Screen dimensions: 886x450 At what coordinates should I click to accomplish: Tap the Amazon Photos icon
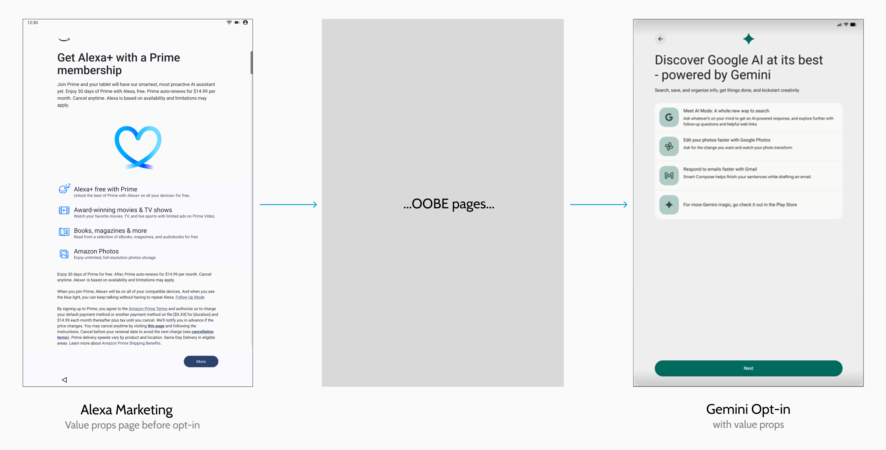click(64, 254)
